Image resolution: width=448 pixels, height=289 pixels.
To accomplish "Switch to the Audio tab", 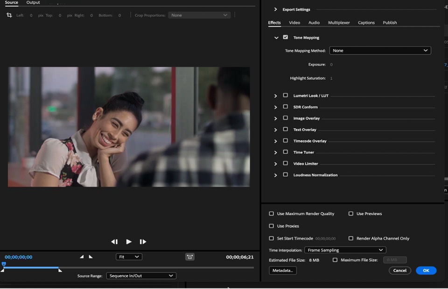I will tap(314, 22).
